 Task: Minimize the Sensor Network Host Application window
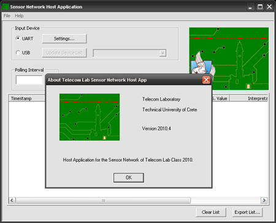[250, 7]
